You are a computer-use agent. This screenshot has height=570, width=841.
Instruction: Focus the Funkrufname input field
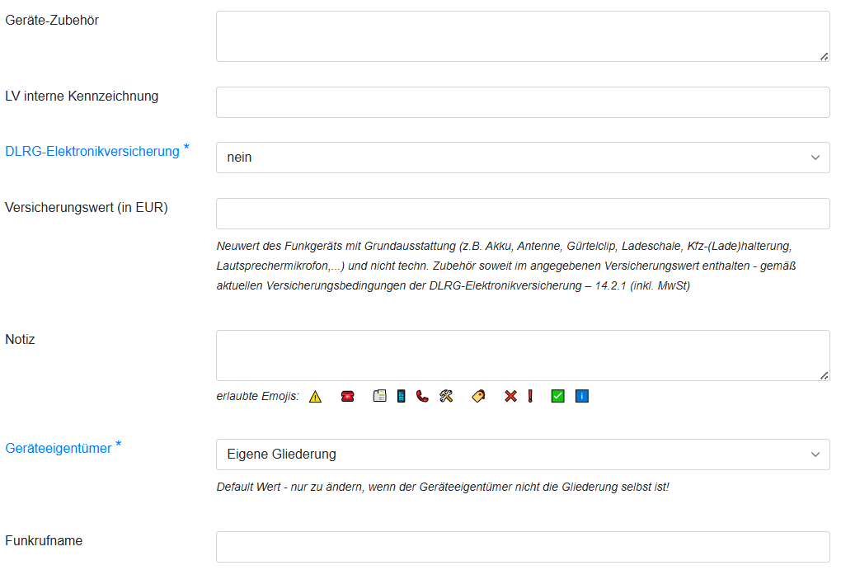pyautogui.click(x=523, y=547)
